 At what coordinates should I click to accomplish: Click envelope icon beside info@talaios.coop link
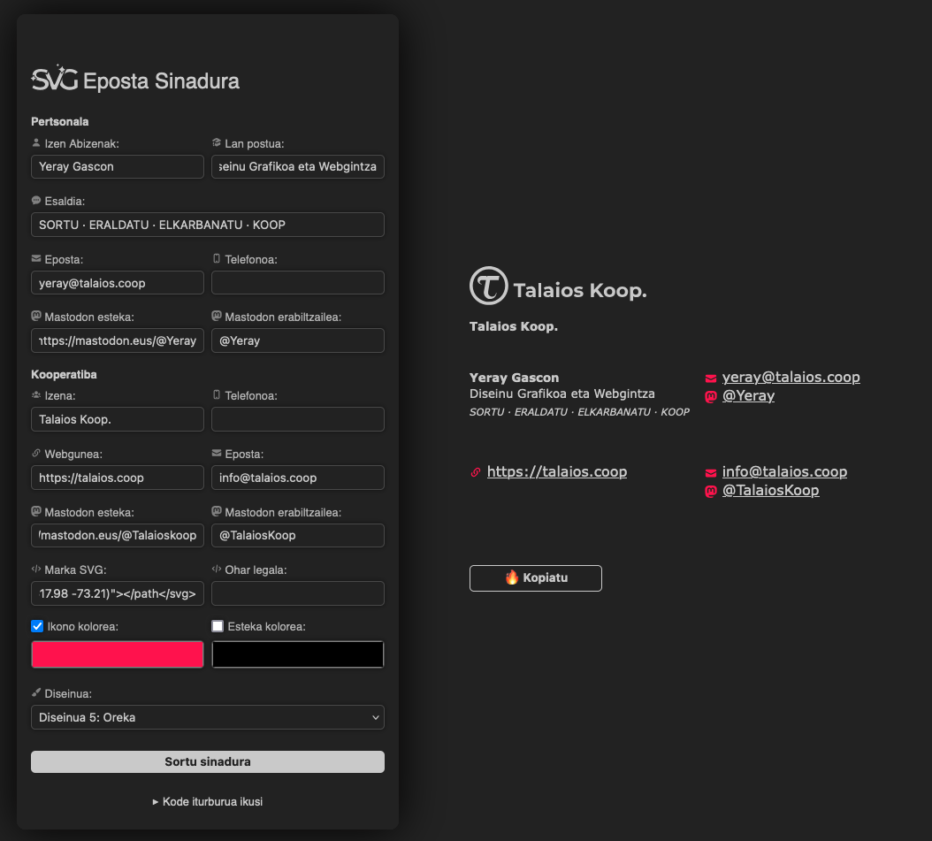[x=710, y=473]
